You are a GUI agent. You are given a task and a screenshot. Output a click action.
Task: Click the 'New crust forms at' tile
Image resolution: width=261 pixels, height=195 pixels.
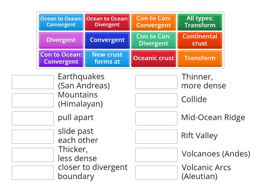tap(107, 58)
